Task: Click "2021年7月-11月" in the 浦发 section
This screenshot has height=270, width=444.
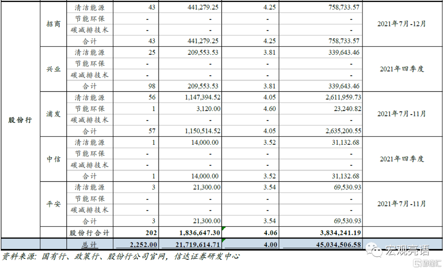Action: tap(402, 114)
